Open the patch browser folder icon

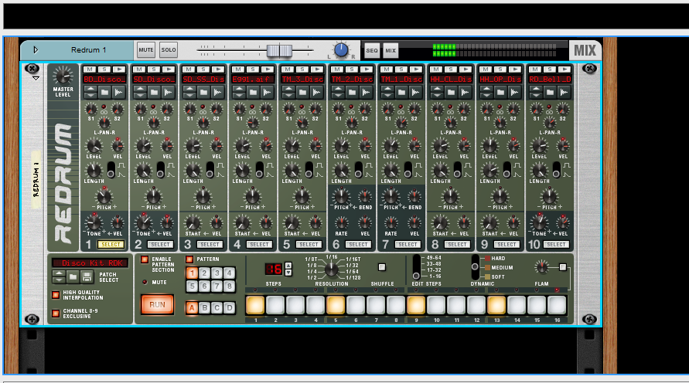click(73, 276)
